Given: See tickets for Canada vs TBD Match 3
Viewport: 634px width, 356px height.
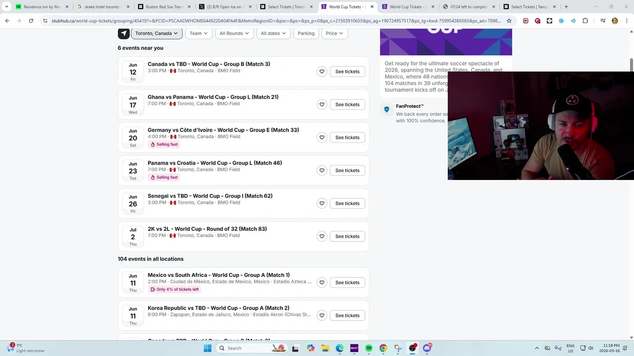Looking at the screenshot, I should point(347,72).
